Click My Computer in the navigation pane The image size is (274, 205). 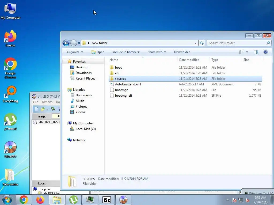point(83,123)
